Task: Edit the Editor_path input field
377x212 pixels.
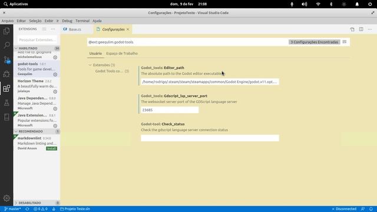Action: pyautogui.click(x=210, y=82)
